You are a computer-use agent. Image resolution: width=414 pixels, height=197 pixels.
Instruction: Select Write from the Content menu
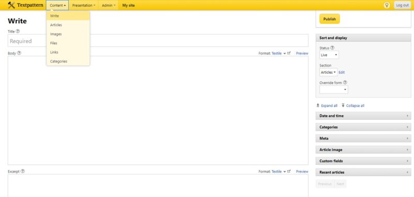(68, 16)
